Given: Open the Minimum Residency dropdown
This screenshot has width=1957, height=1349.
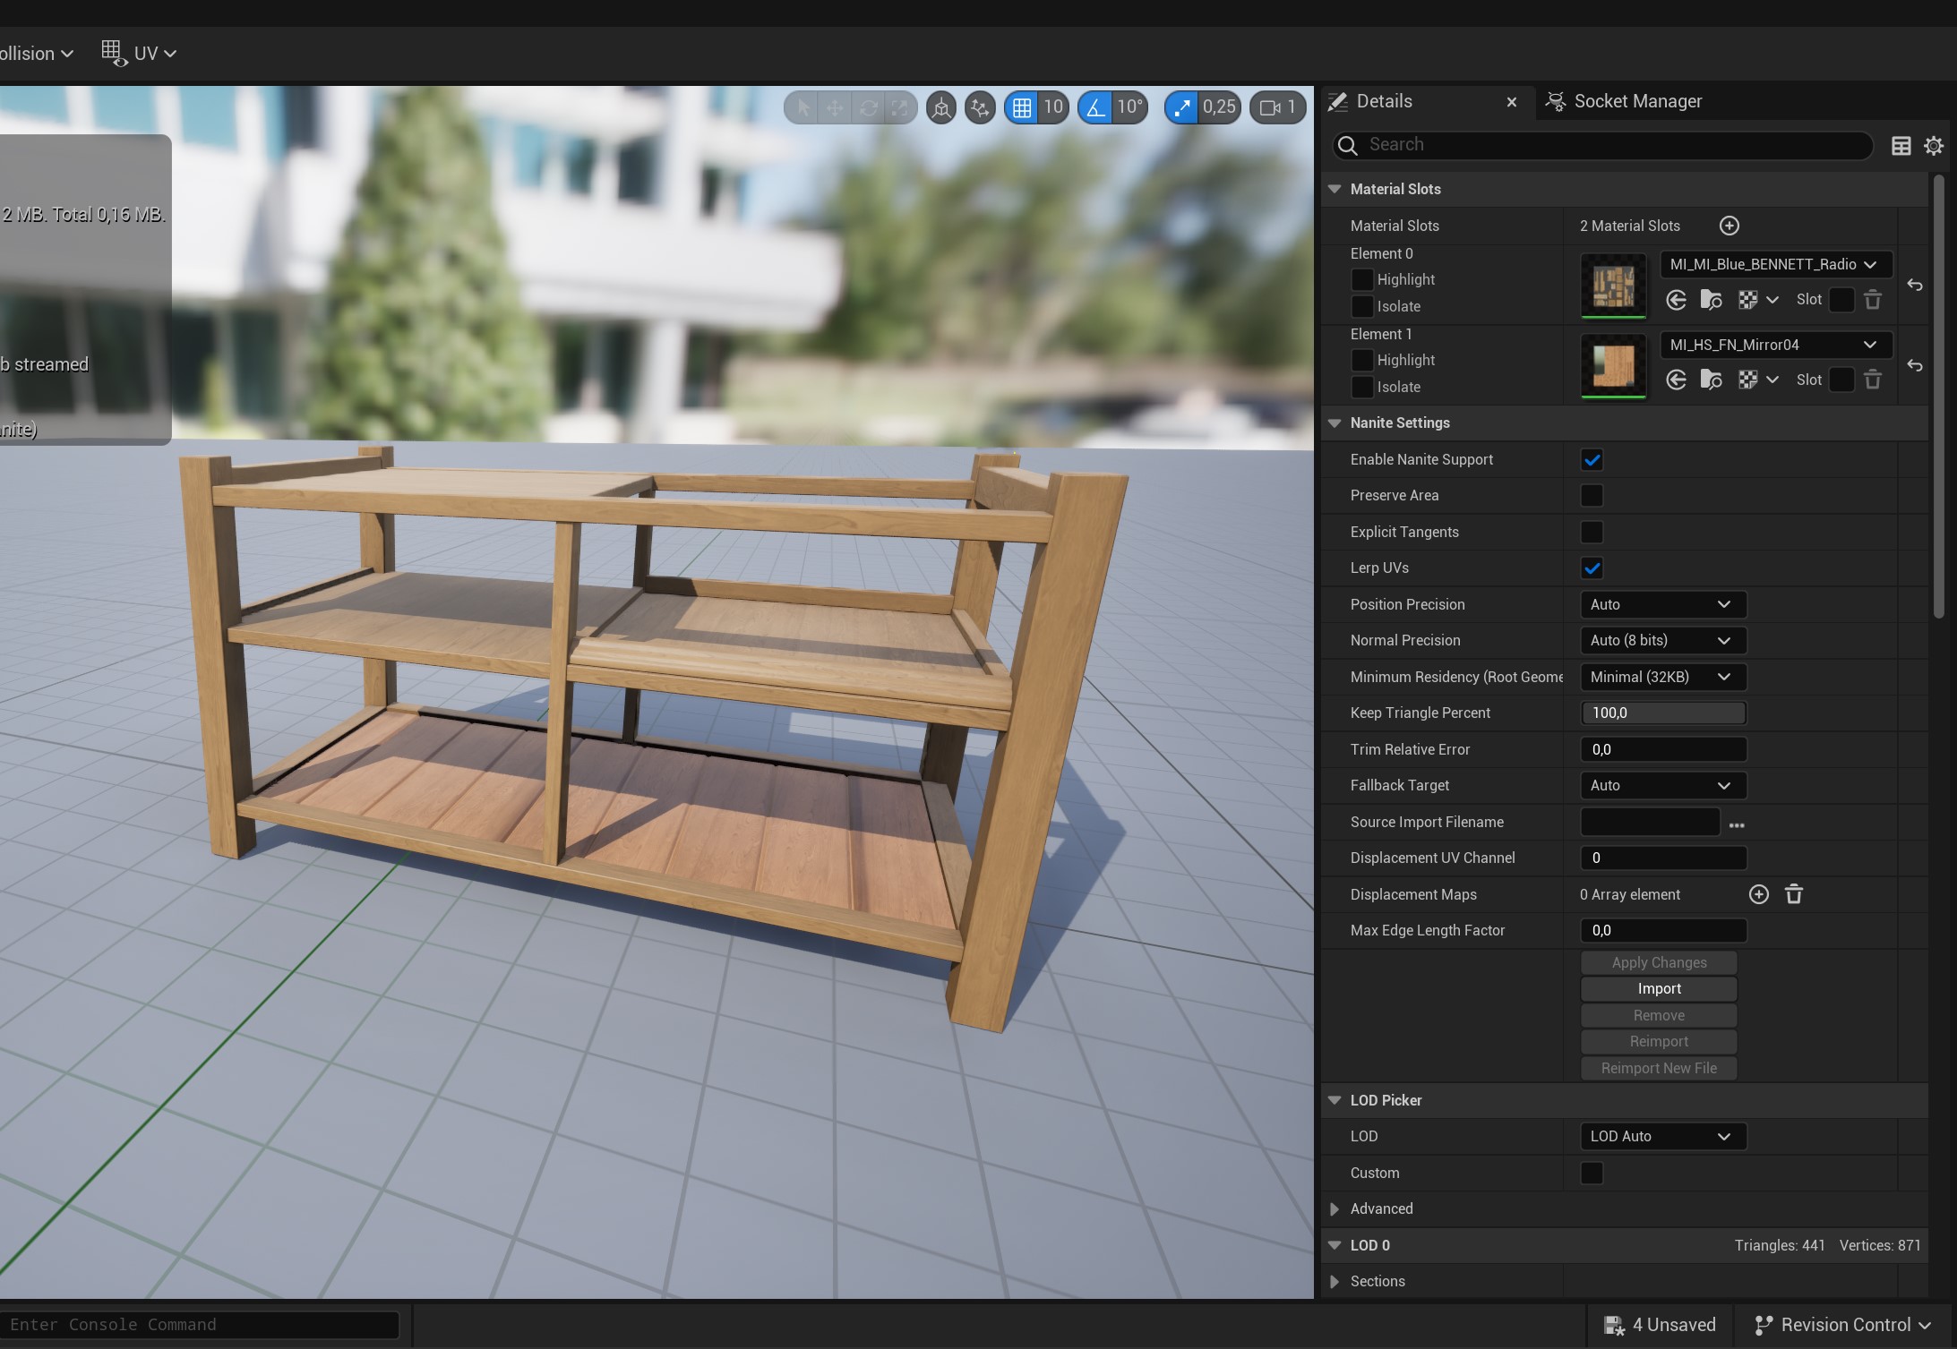Looking at the screenshot, I should click(1663, 677).
